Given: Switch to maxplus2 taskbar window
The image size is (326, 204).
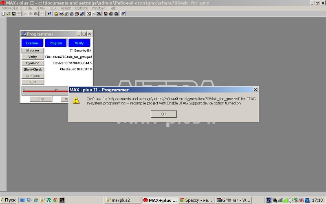Looking at the screenshot, I should 122,200.
